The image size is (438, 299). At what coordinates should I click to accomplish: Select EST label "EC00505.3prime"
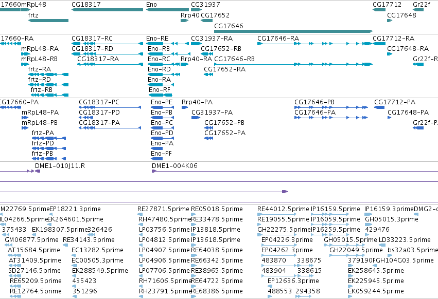97,261
